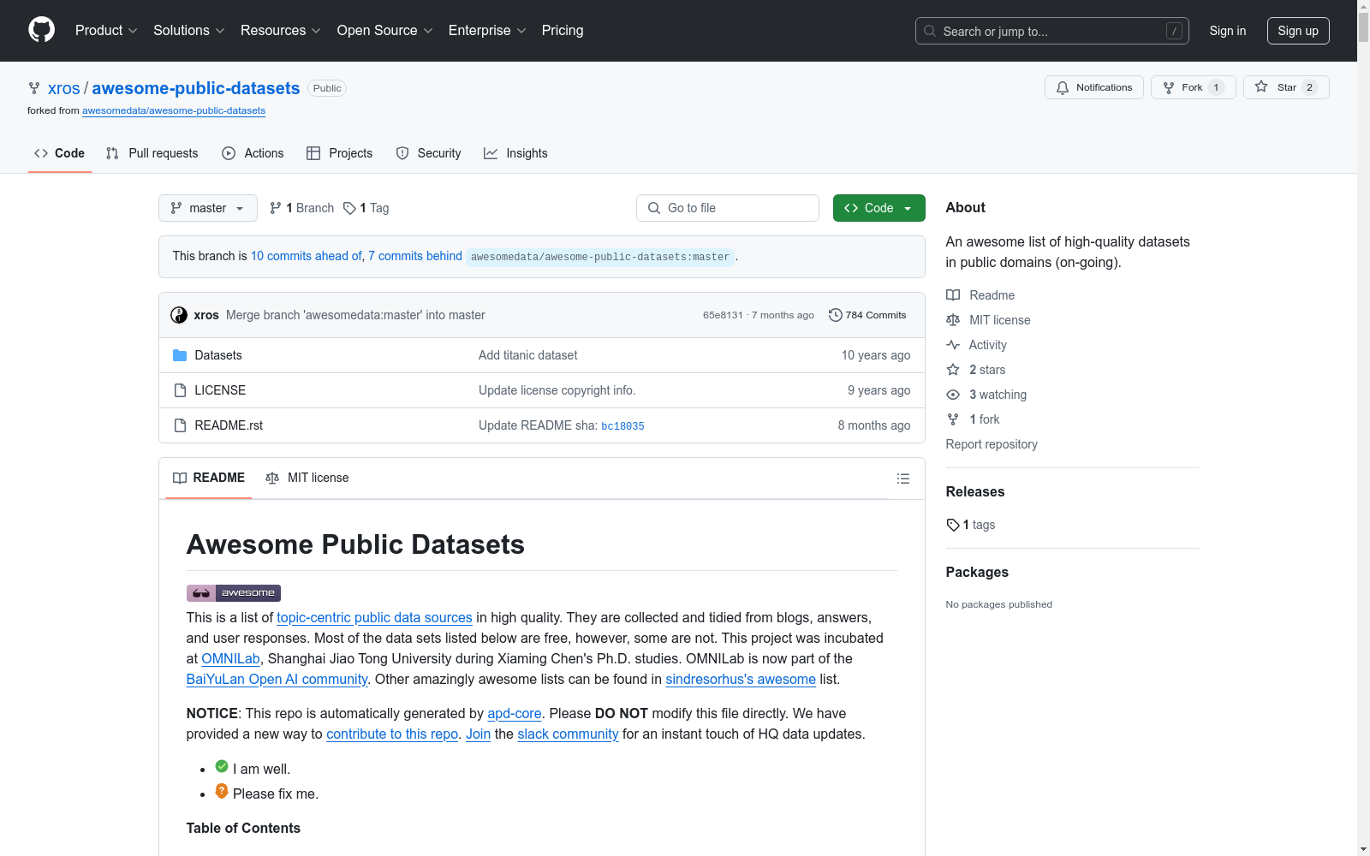Click the LICENSE file icon
This screenshot has height=856, width=1370.
[x=180, y=390]
